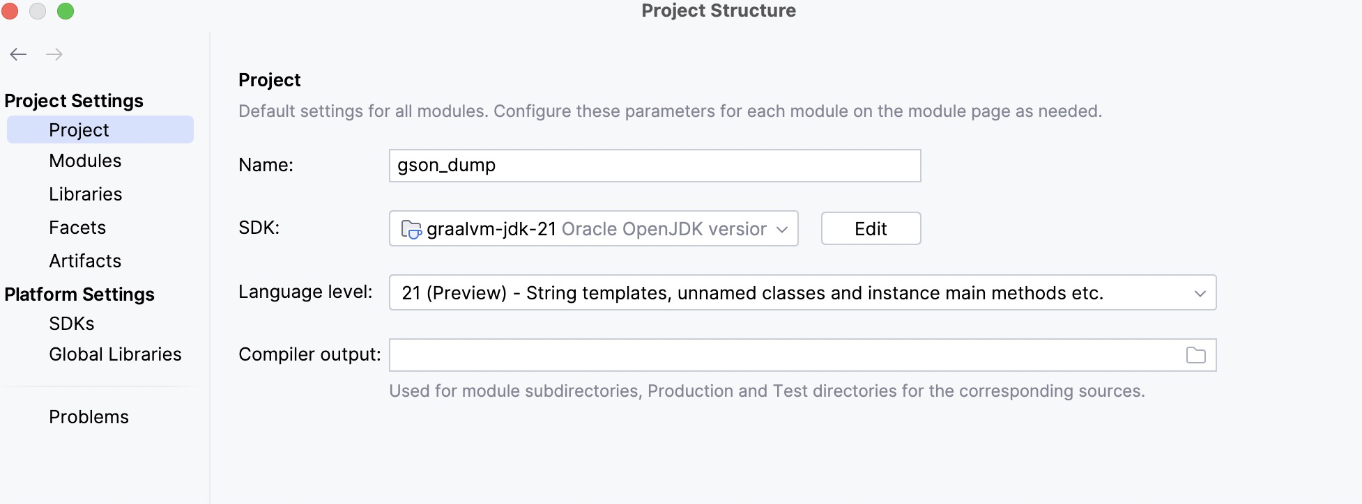The height and width of the screenshot is (504, 1362).
Task: View the Problems list
Action: [x=89, y=417]
